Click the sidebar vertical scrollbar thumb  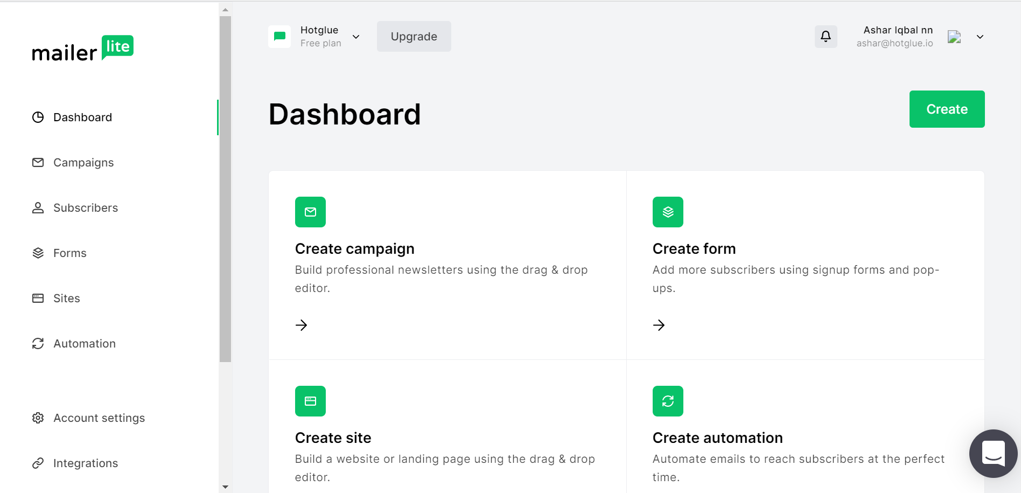225,189
